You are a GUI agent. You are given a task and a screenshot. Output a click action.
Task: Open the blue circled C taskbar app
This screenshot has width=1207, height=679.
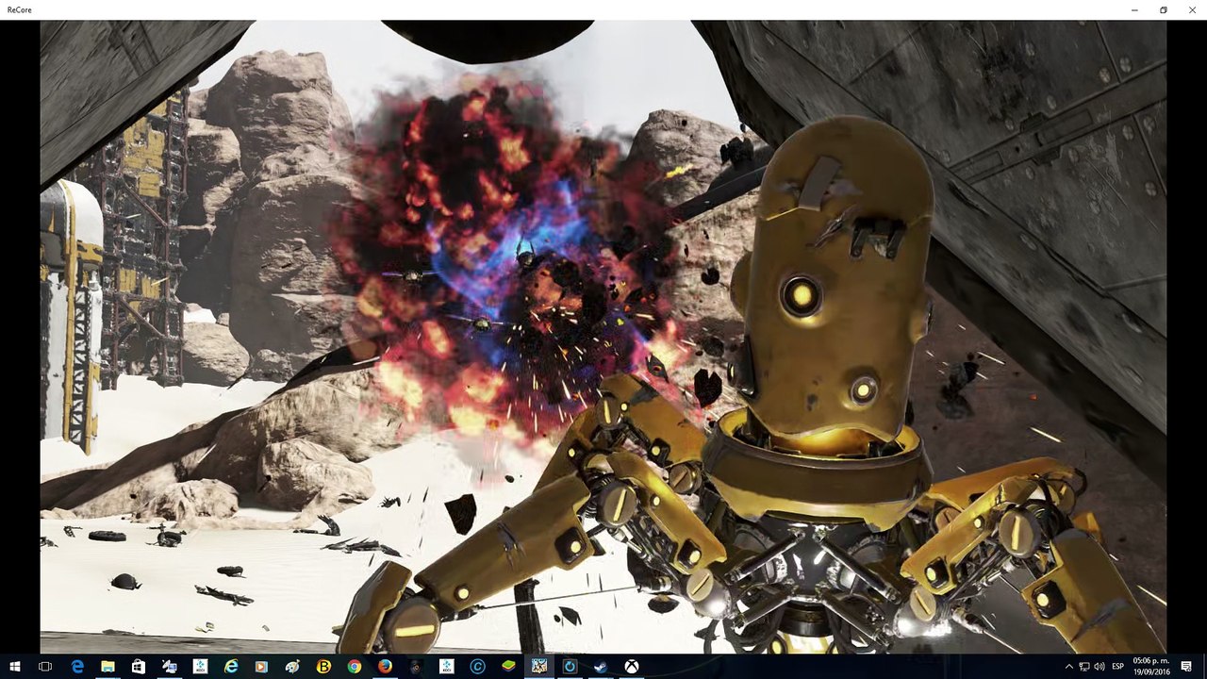pos(477,667)
